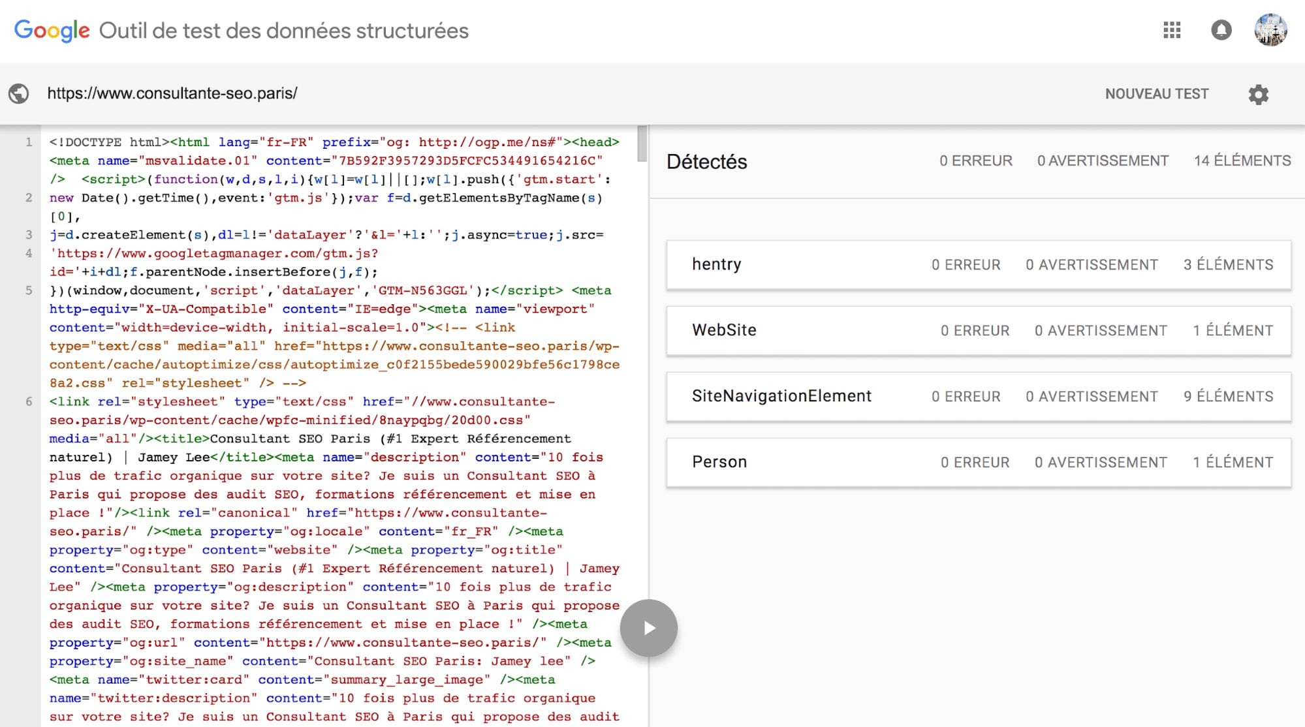Click the Google logo
This screenshot has height=727, width=1305.
(x=52, y=30)
